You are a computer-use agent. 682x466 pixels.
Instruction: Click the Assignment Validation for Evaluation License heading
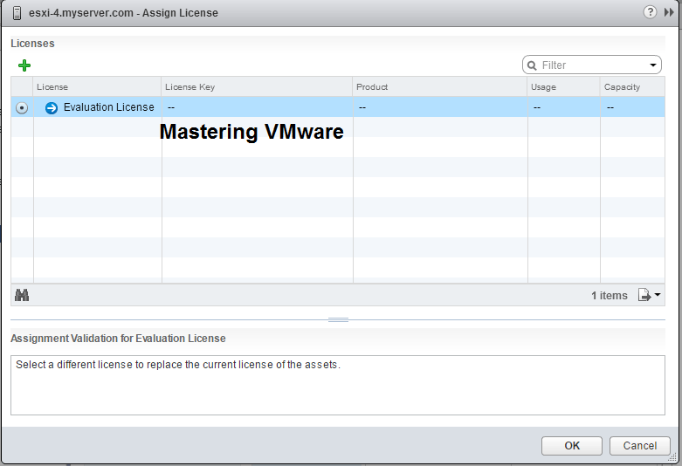118,339
